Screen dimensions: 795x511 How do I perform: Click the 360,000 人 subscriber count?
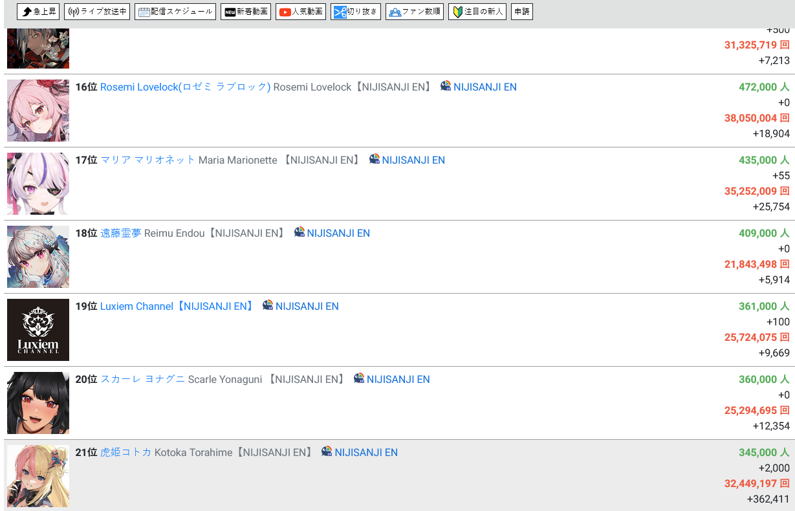click(x=764, y=379)
